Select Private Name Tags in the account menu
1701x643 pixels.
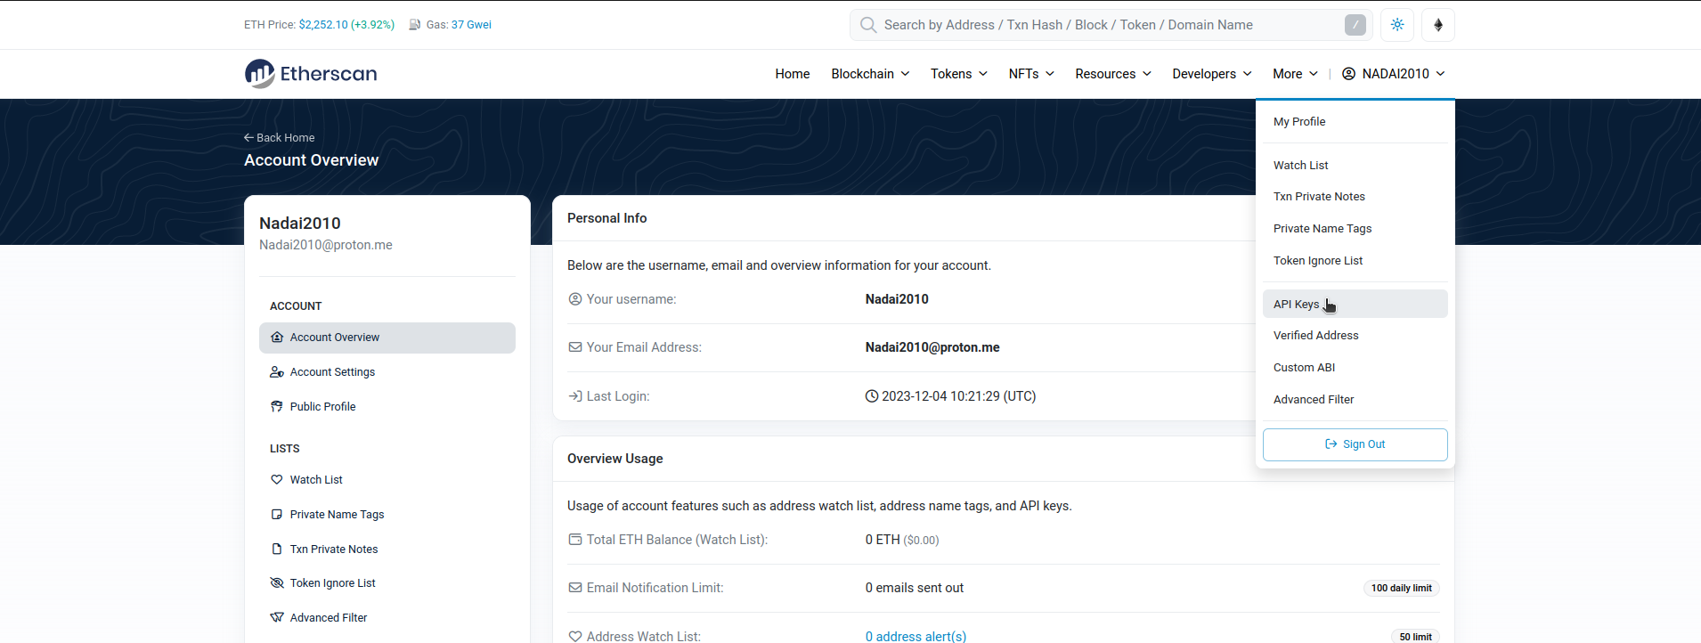(1355, 229)
